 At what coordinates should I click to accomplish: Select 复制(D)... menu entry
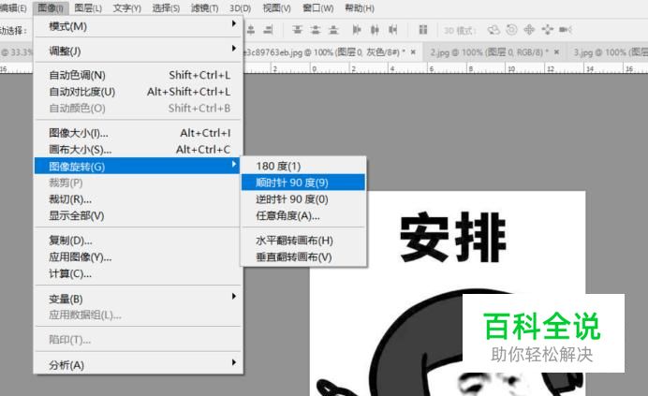138,241
